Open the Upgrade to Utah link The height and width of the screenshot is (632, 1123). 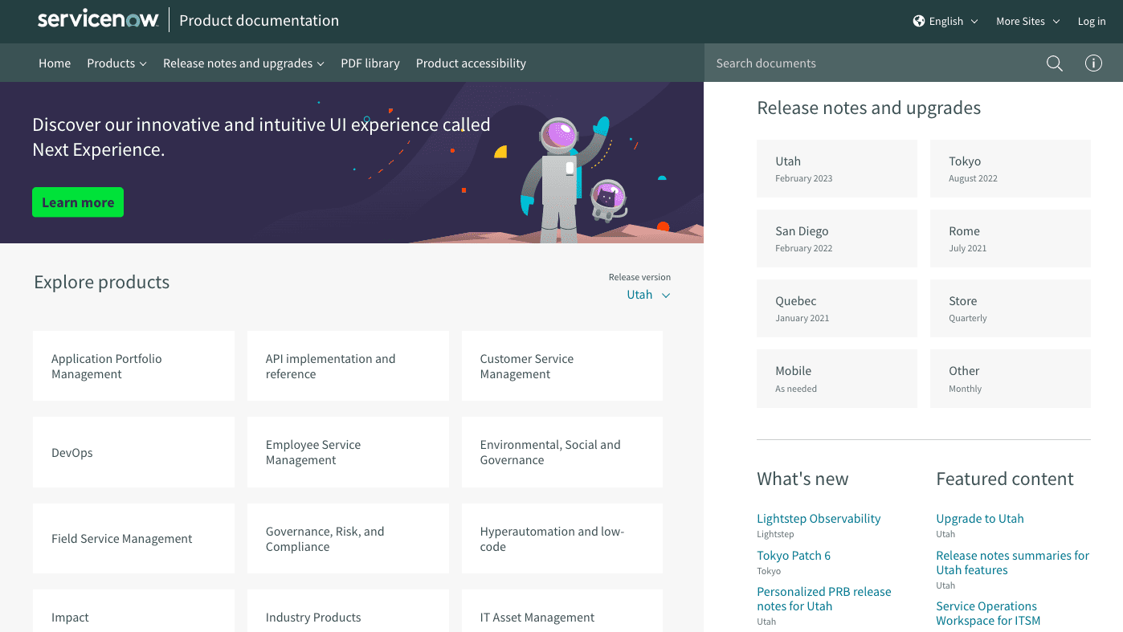[x=980, y=519]
